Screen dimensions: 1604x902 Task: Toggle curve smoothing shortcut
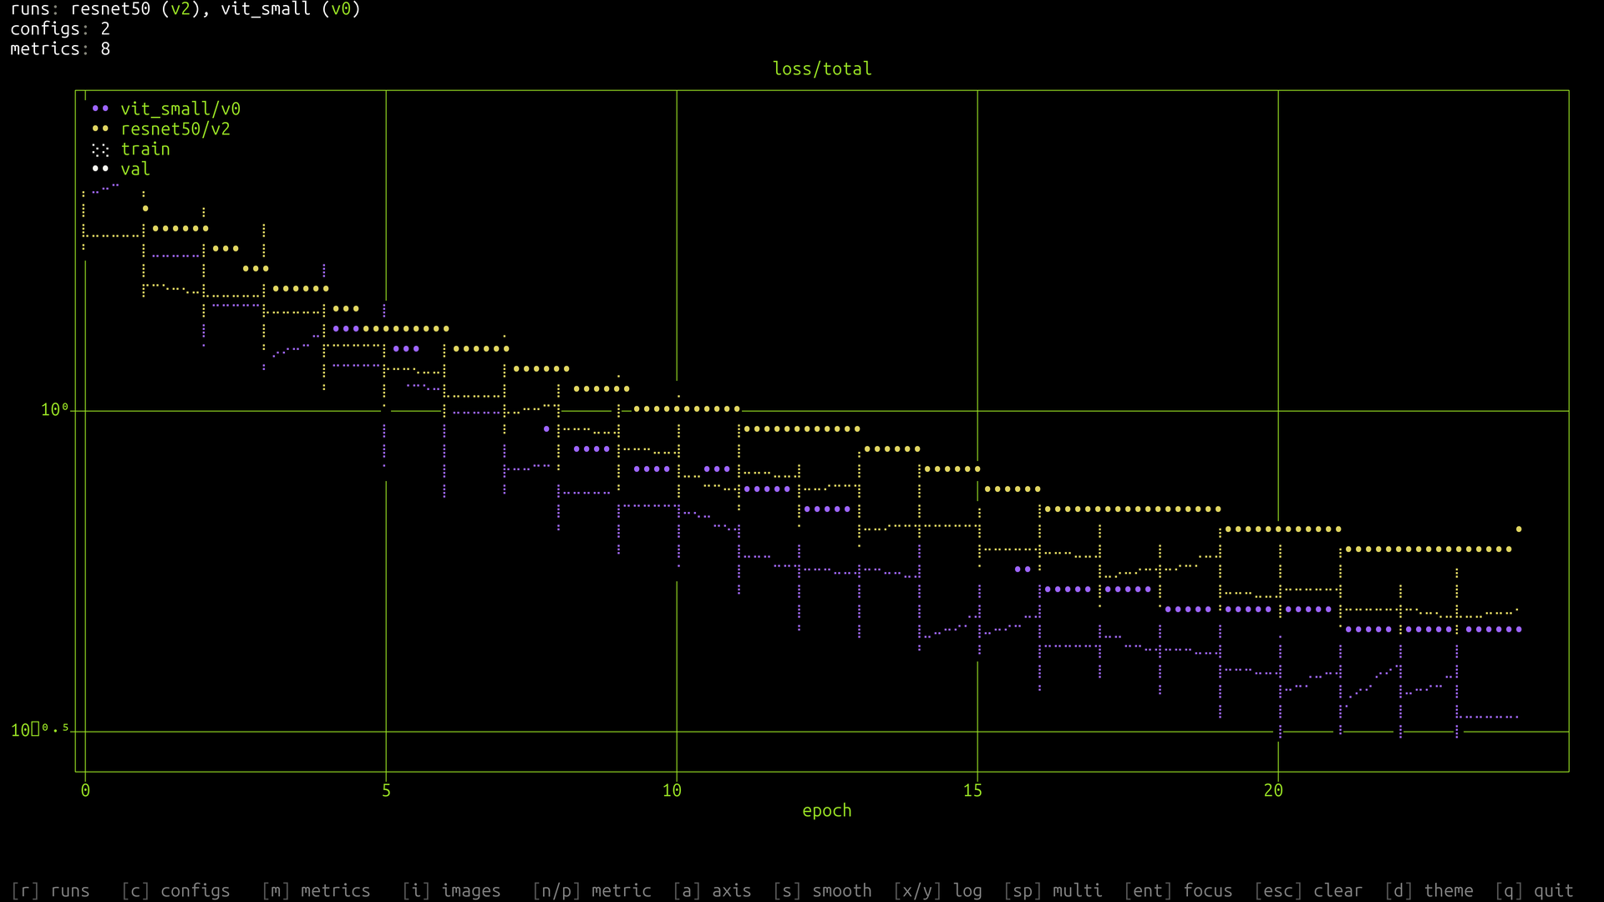822,890
